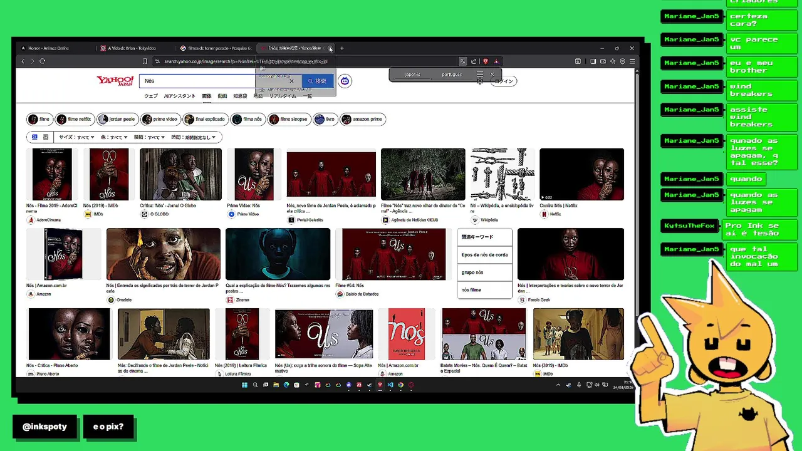
Task: Bookmark this page via address bar bookmark icon
Action: 145,61
